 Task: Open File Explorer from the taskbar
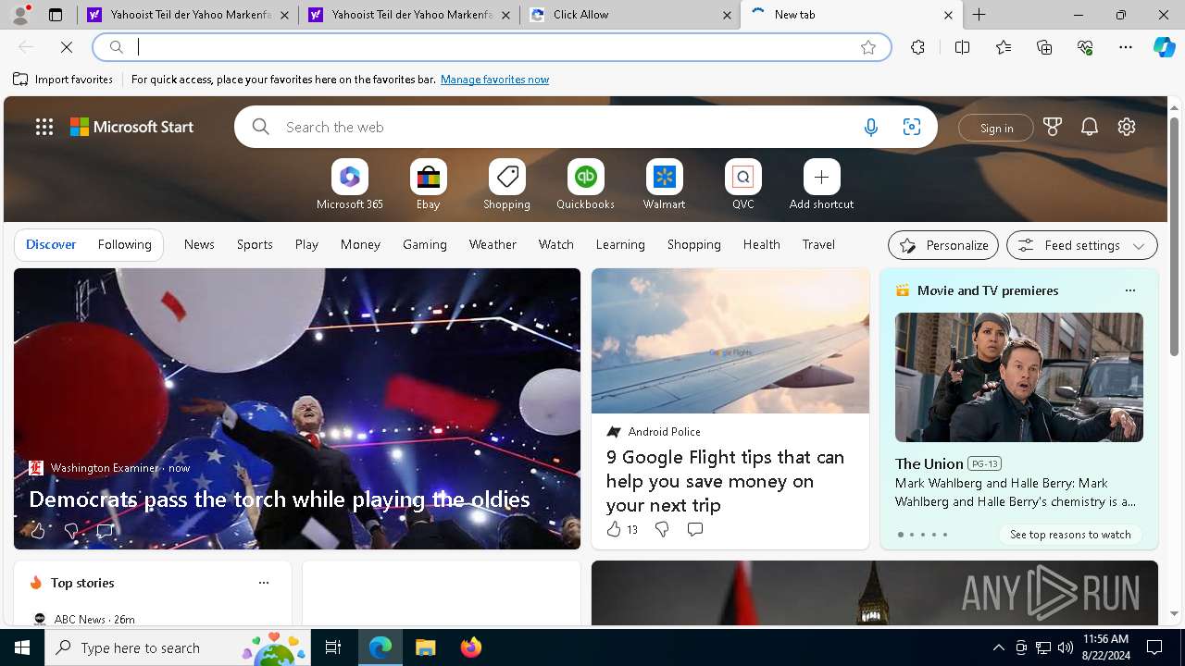[x=425, y=647]
